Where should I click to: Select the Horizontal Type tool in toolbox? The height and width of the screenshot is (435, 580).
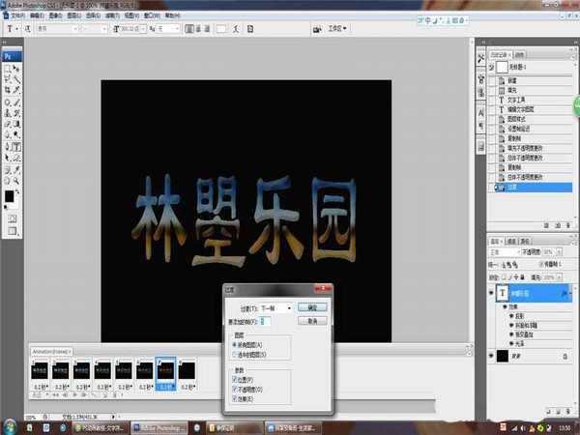[x=17, y=147]
